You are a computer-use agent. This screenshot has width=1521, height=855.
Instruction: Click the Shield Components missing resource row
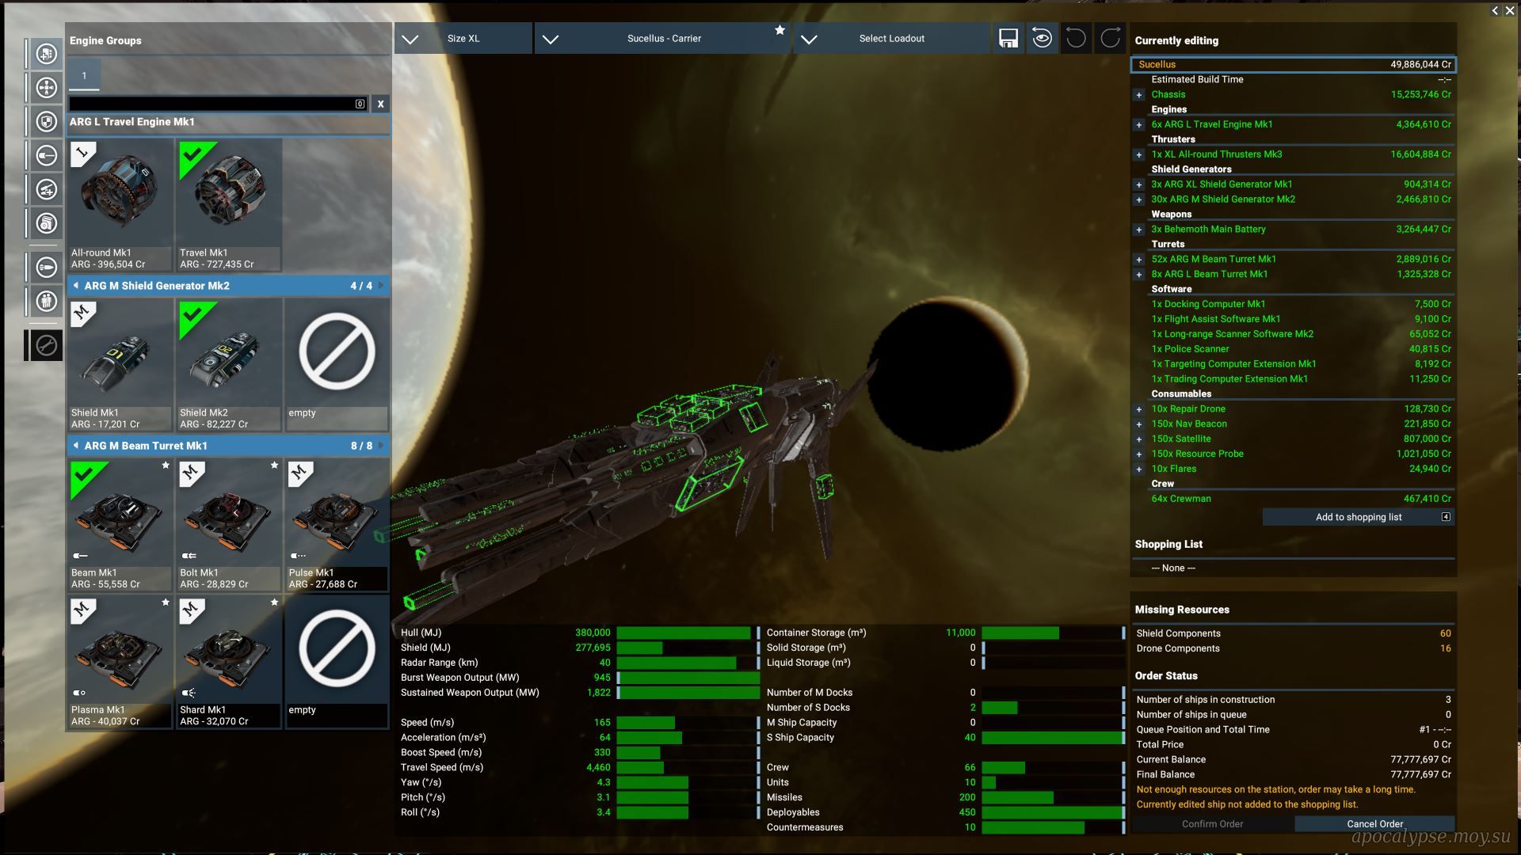tap(1293, 633)
